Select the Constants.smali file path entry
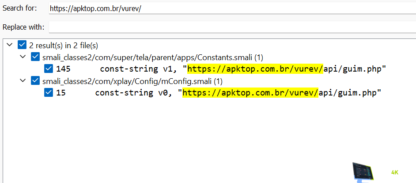Viewport: 416px width, 183px height. 152,57
